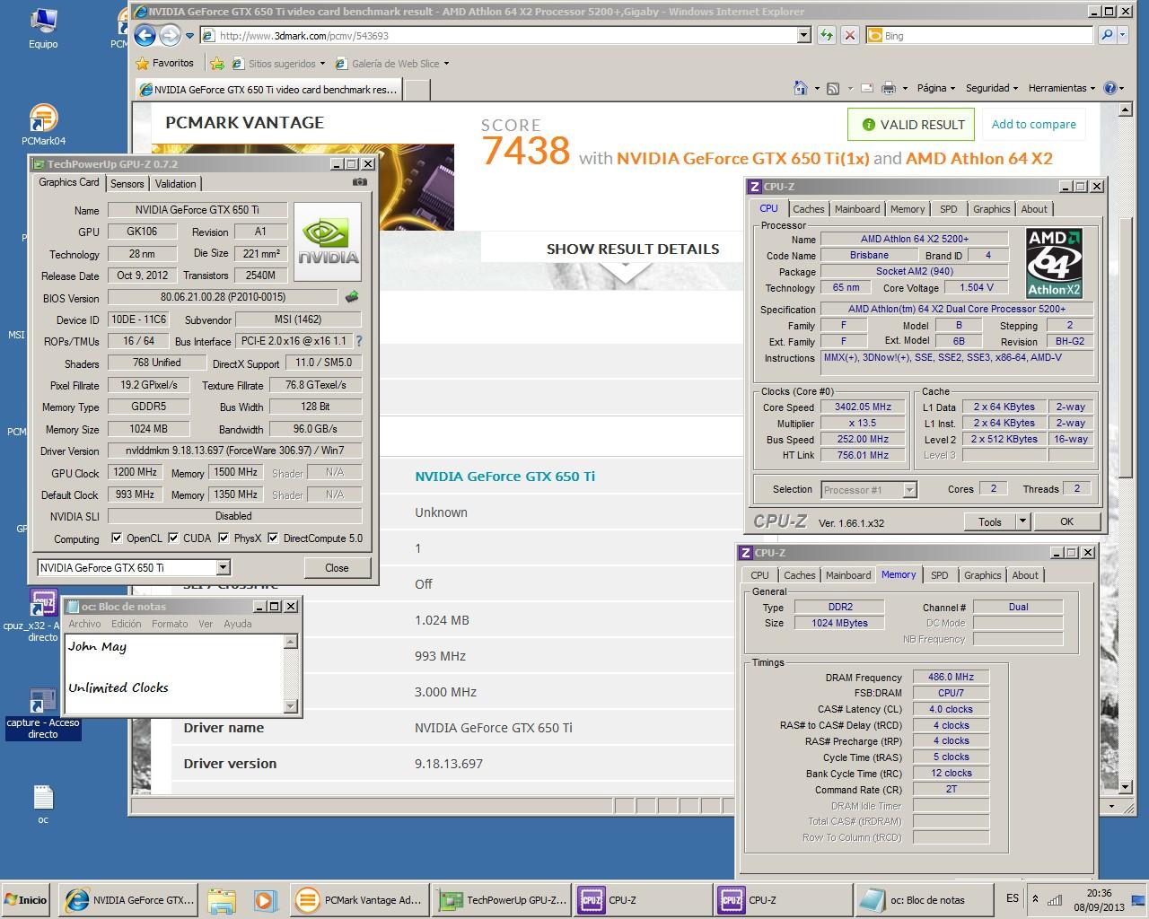Click Notepad scrollbar up arrow

point(291,642)
